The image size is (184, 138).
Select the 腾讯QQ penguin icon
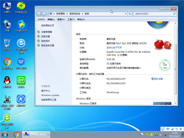tap(7, 82)
